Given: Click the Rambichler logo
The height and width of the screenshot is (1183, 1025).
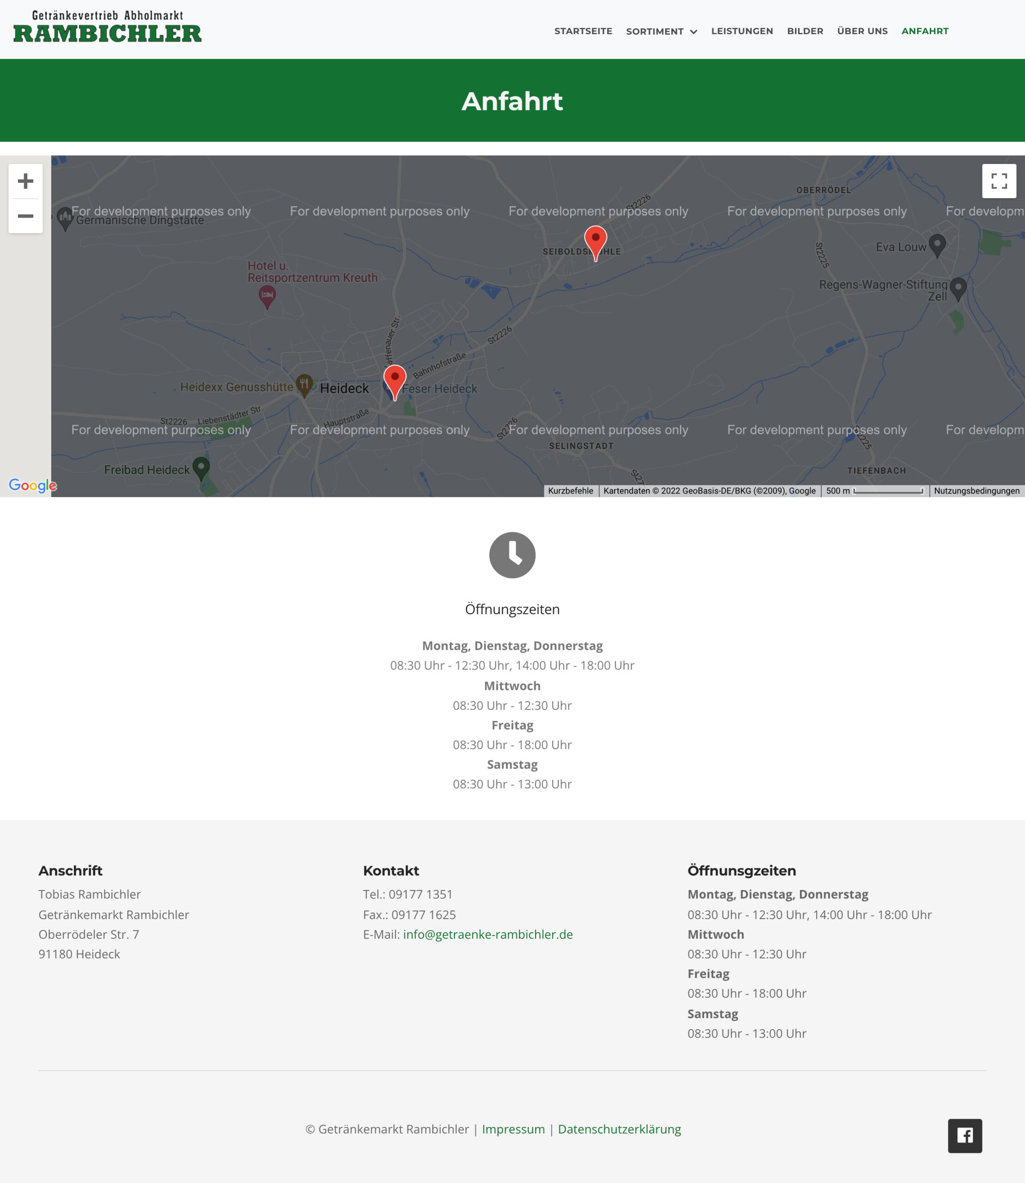Looking at the screenshot, I should pos(108,27).
